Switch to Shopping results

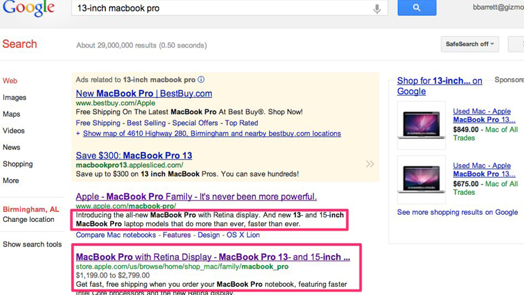18,164
